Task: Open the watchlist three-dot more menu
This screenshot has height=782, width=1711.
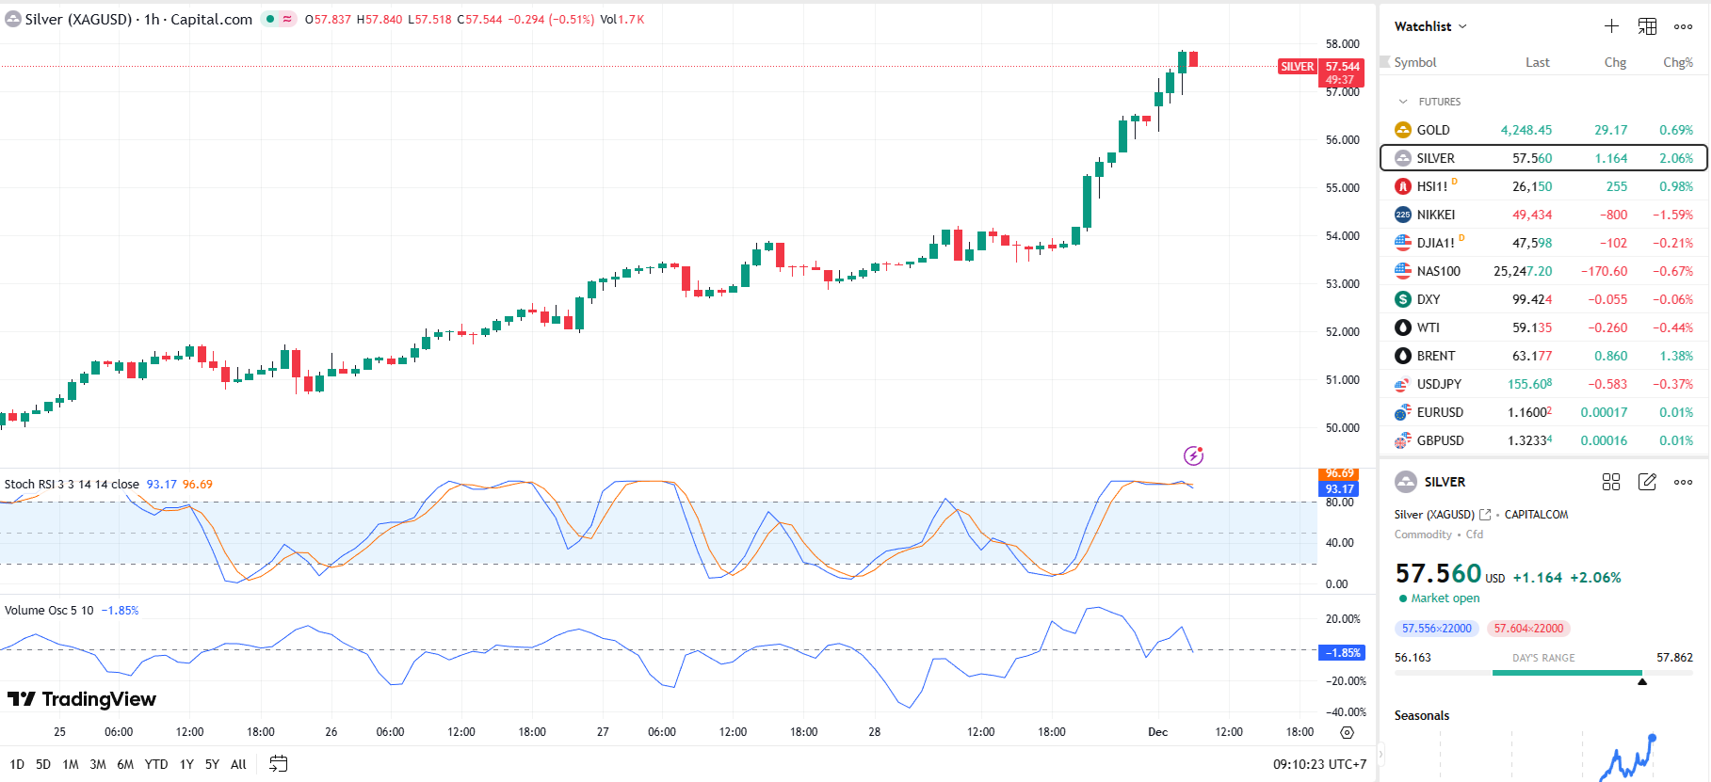Action: click(1683, 26)
